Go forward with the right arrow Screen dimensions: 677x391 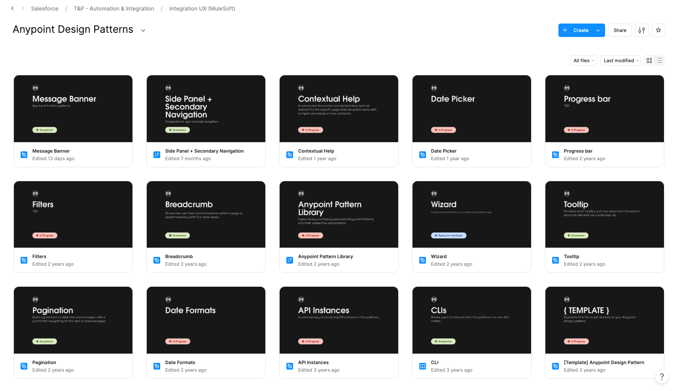click(23, 8)
